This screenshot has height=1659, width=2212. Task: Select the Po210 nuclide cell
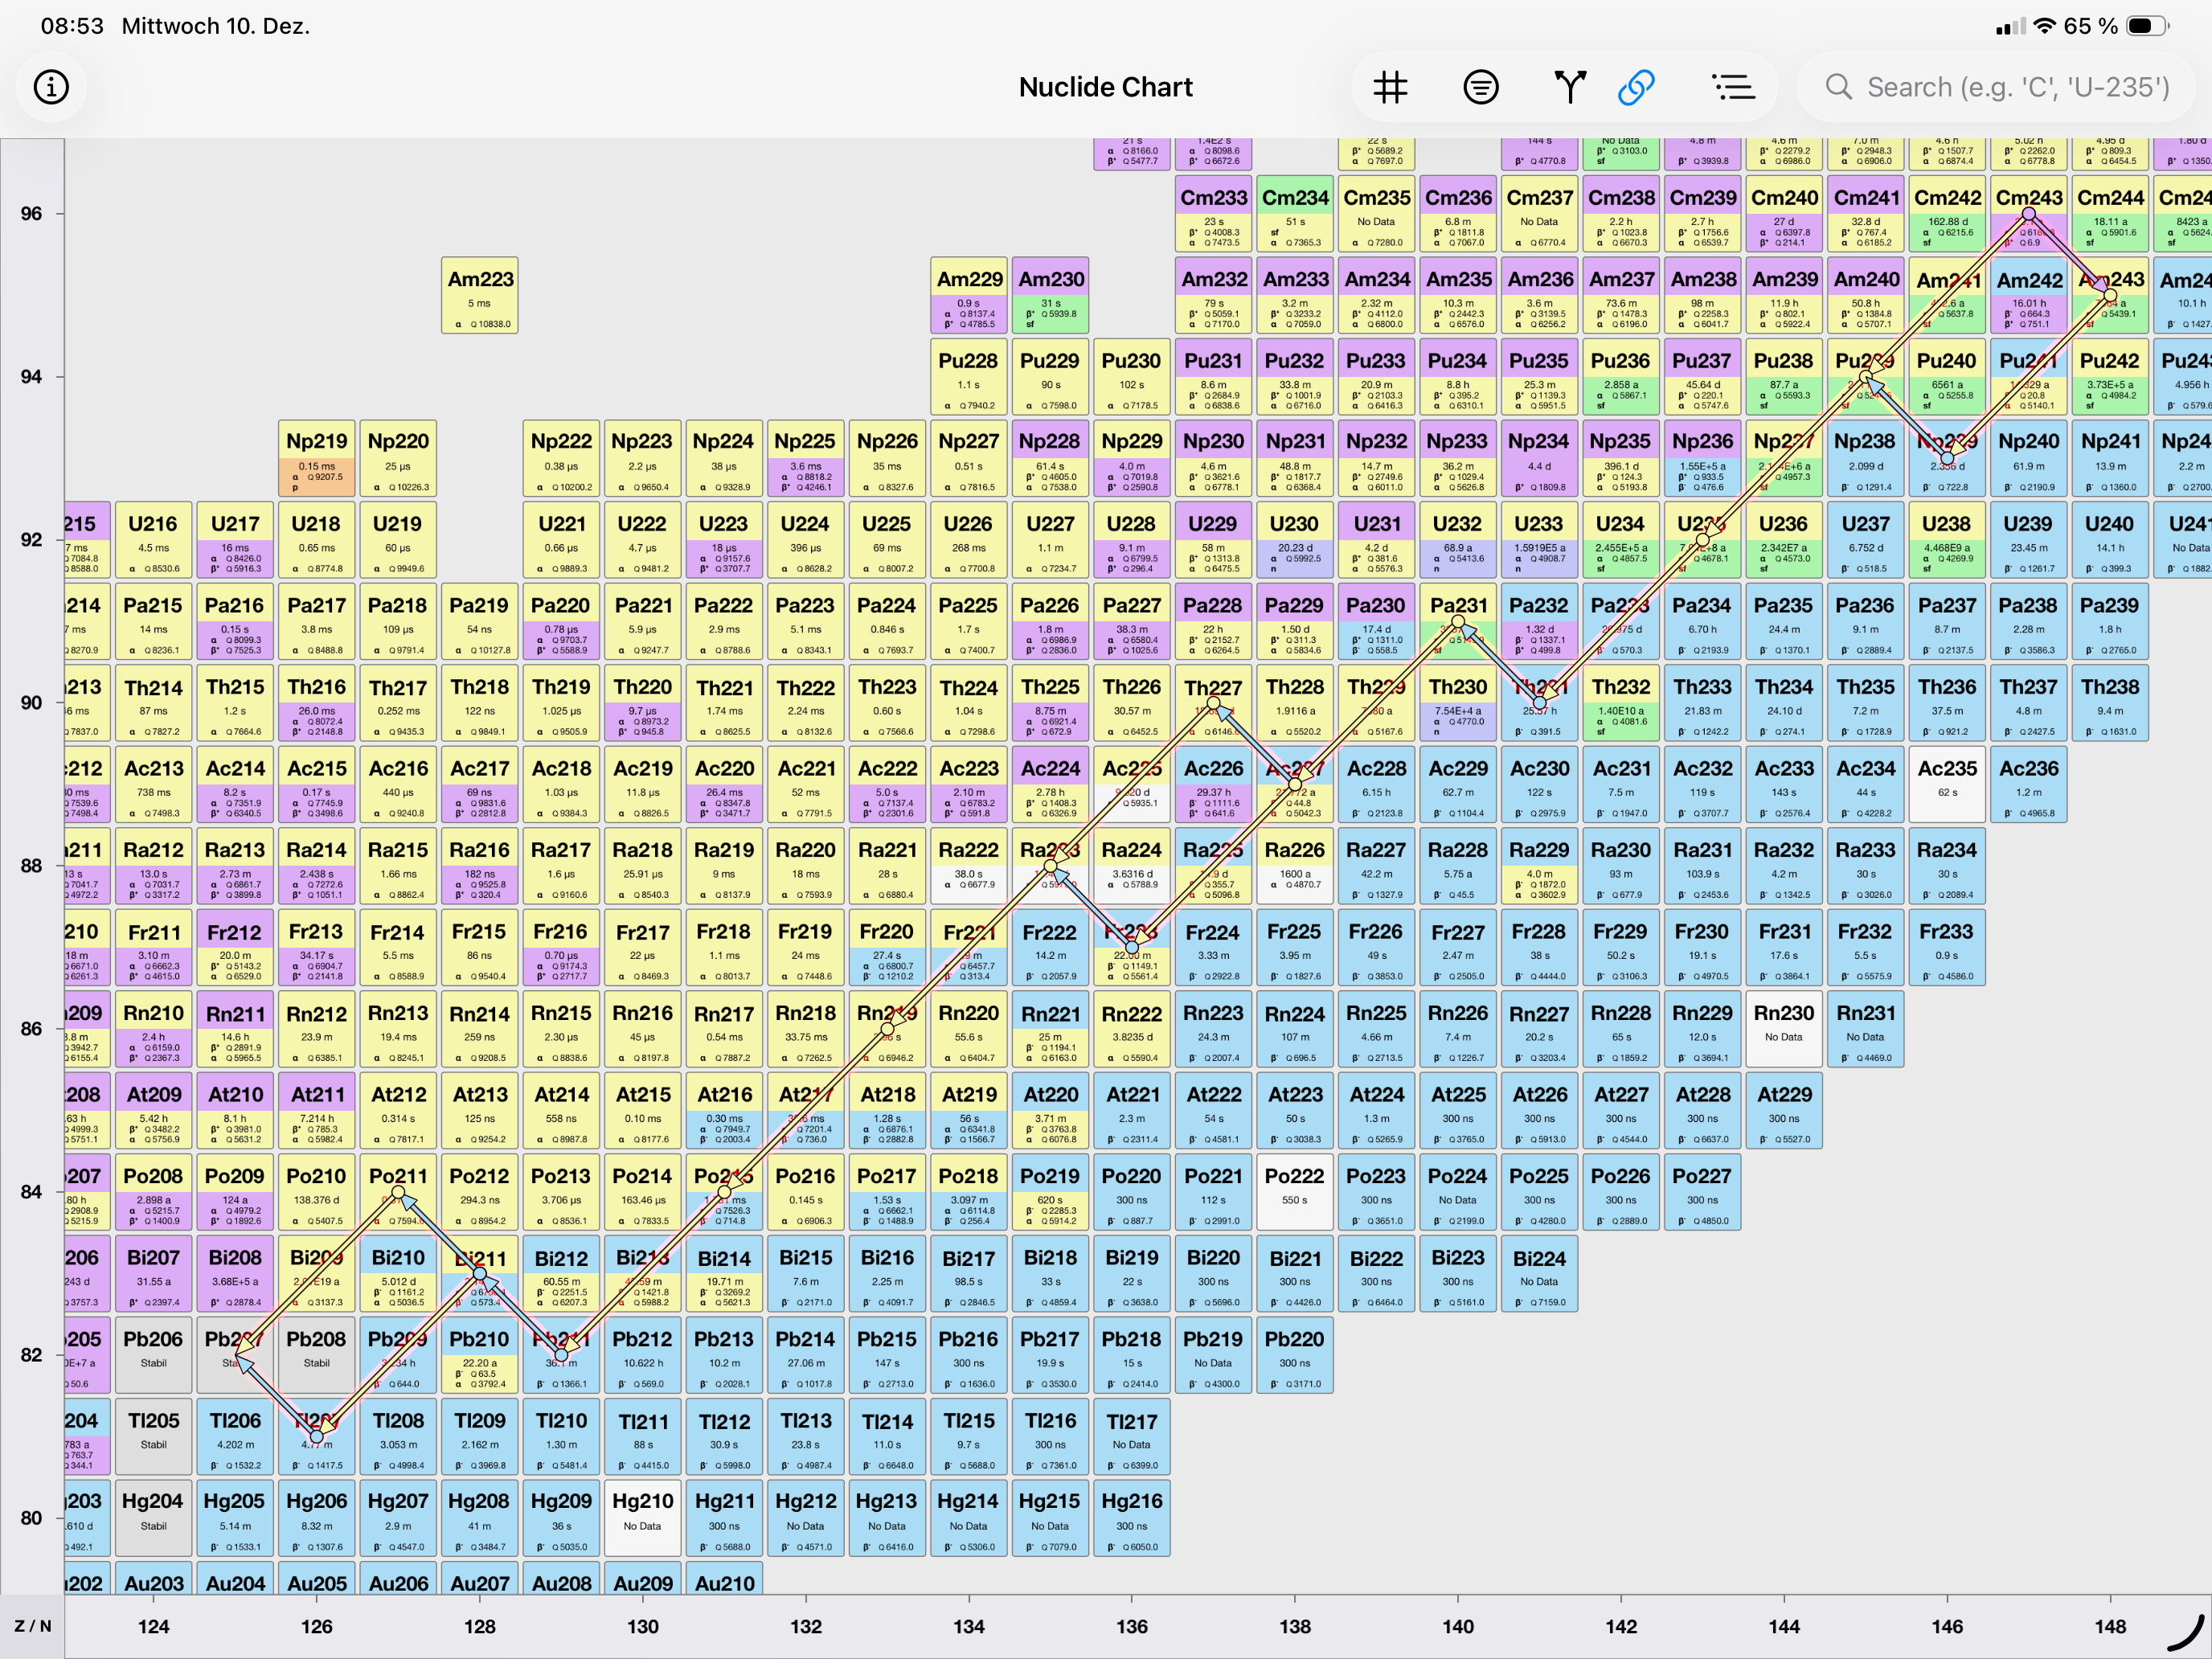(317, 1192)
